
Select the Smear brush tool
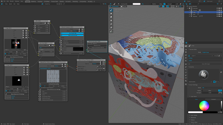pos(111,17)
